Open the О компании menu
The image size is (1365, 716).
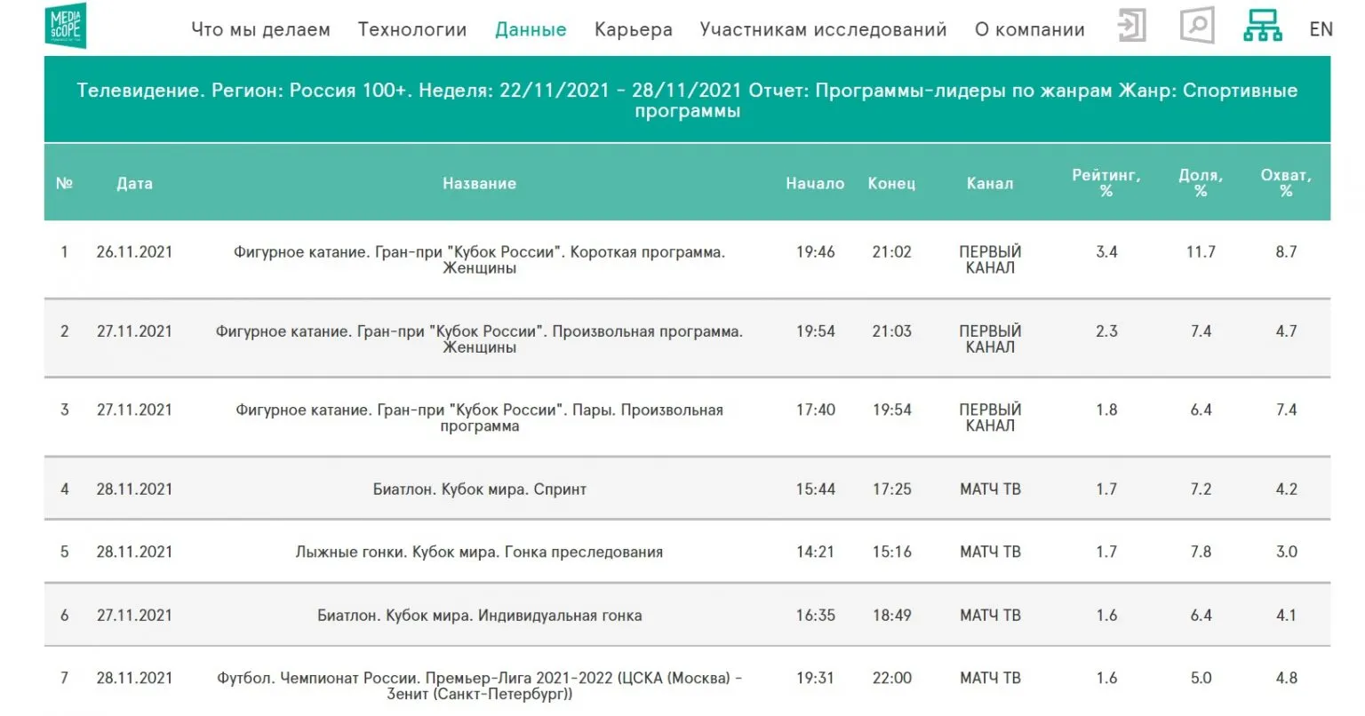tap(1029, 29)
